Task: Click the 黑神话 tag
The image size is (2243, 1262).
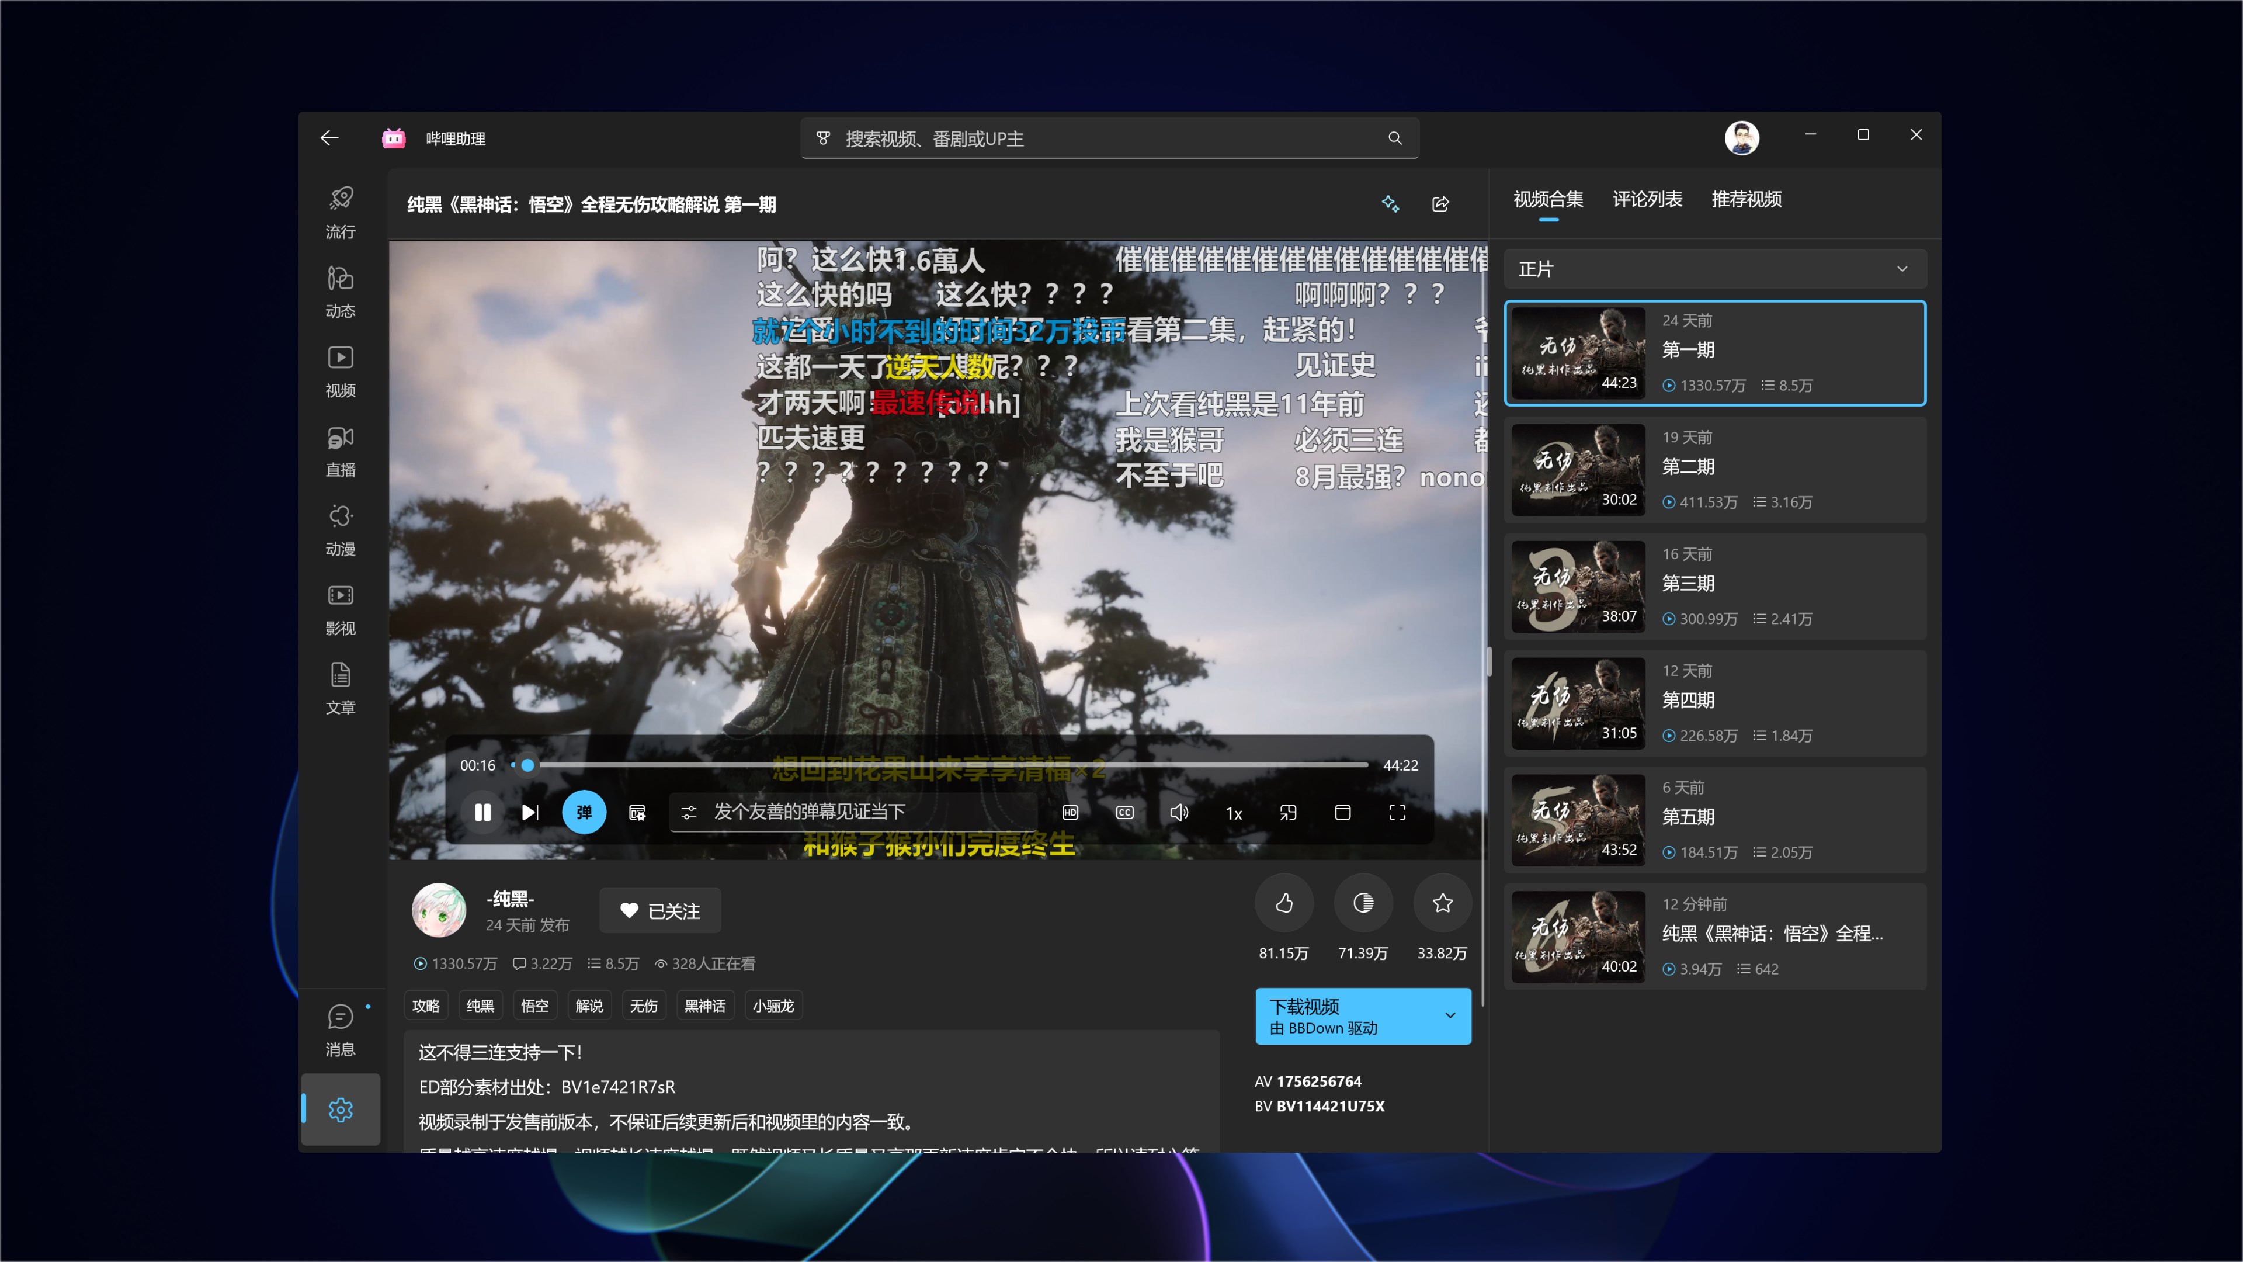Action: (x=704, y=1006)
